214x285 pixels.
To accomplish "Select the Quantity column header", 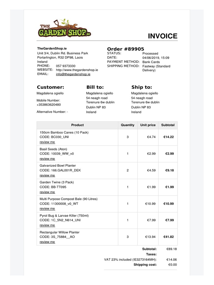I will [128, 125].
